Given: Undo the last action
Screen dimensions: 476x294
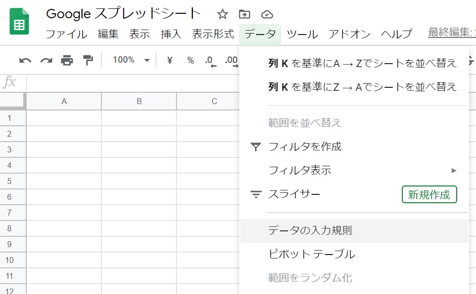Looking at the screenshot, I should (25, 60).
